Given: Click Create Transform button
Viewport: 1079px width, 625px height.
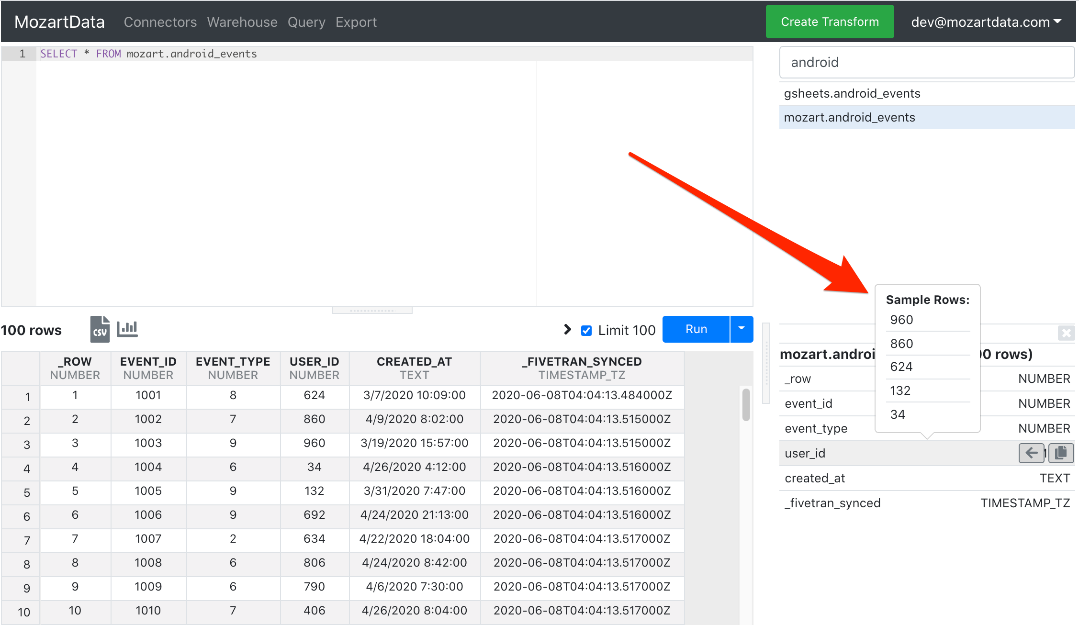Looking at the screenshot, I should [830, 22].
